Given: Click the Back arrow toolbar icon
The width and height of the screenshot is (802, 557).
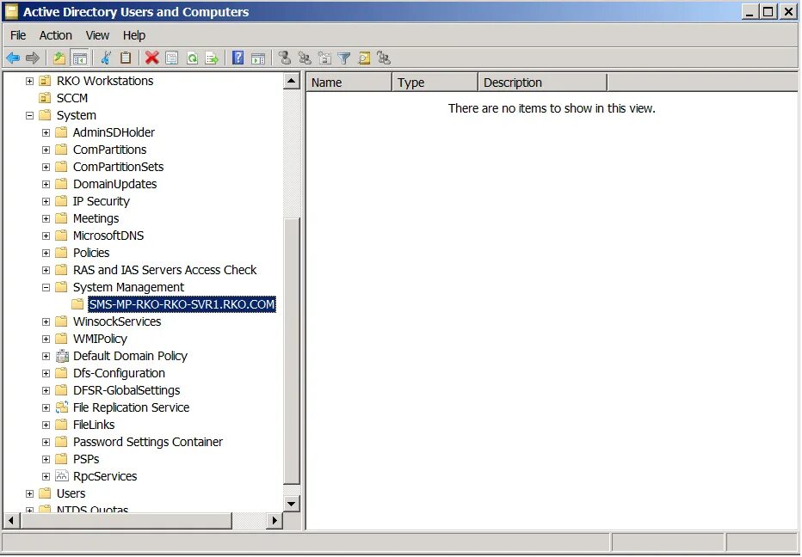Looking at the screenshot, I should tap(13, 58).
